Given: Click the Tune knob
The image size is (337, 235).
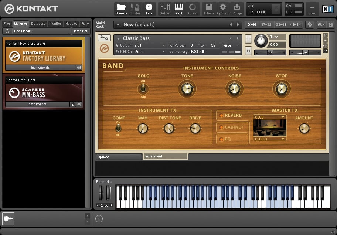Looking at the screenshot, I should click(261, 40).
